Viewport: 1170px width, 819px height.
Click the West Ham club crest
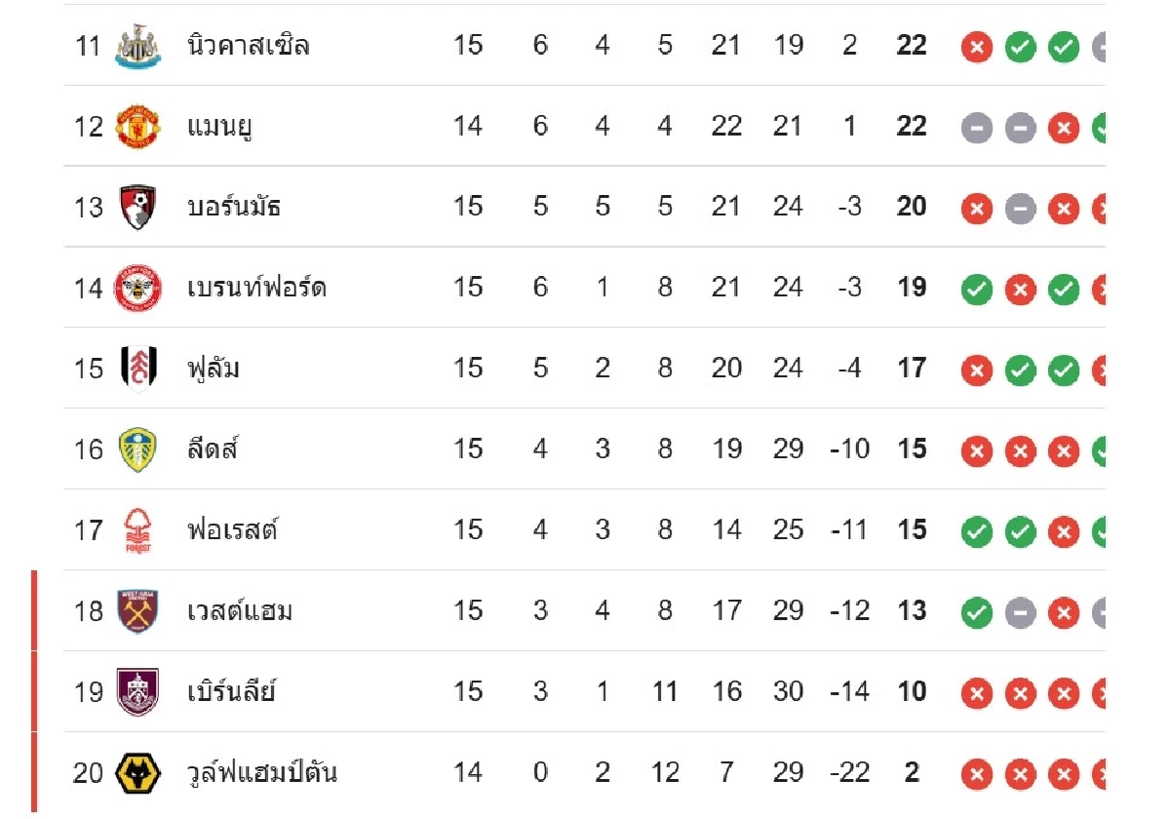tap(136, 611)
